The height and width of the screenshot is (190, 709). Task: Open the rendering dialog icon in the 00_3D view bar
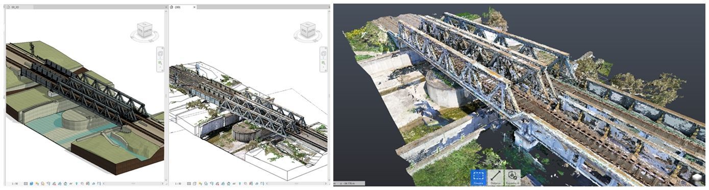click(x=48, y=183)
